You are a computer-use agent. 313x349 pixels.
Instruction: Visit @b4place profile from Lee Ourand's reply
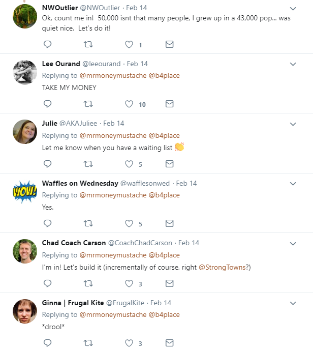click(x=164, y=76)
